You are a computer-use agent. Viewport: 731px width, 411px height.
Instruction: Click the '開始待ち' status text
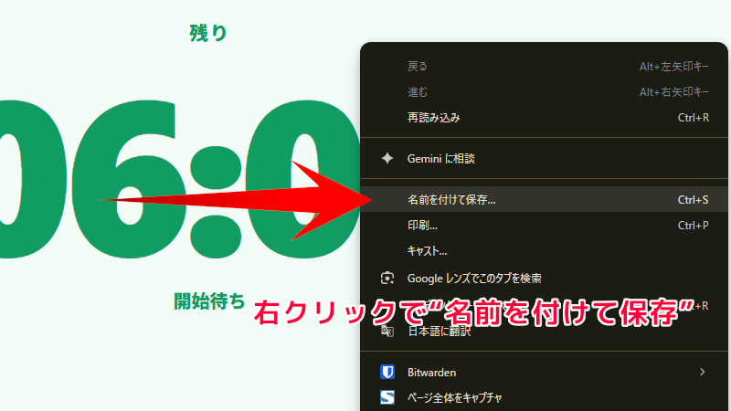(x=209, y=301)
